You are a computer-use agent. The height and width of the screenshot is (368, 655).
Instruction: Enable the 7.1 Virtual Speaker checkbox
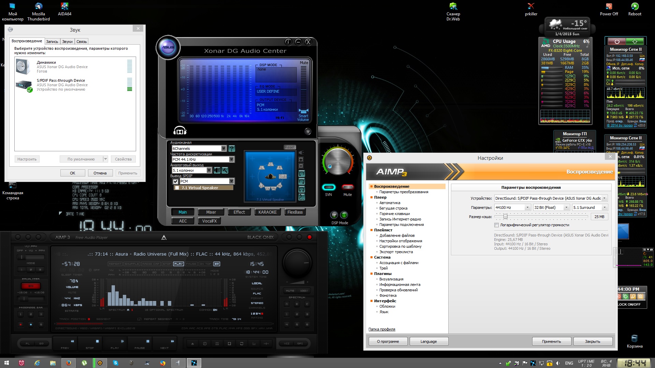[177, 188]
